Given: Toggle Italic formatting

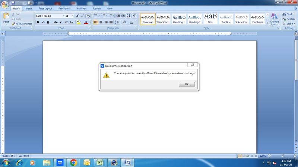Looking at the screenshot, I should [43, 22].
